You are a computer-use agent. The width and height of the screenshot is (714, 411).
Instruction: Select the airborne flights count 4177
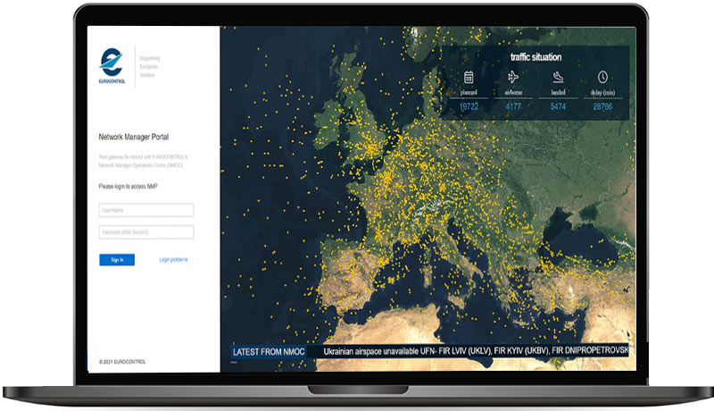click(x=513, y=107)
